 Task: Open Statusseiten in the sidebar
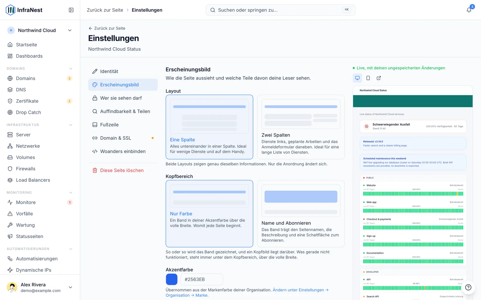40,236
